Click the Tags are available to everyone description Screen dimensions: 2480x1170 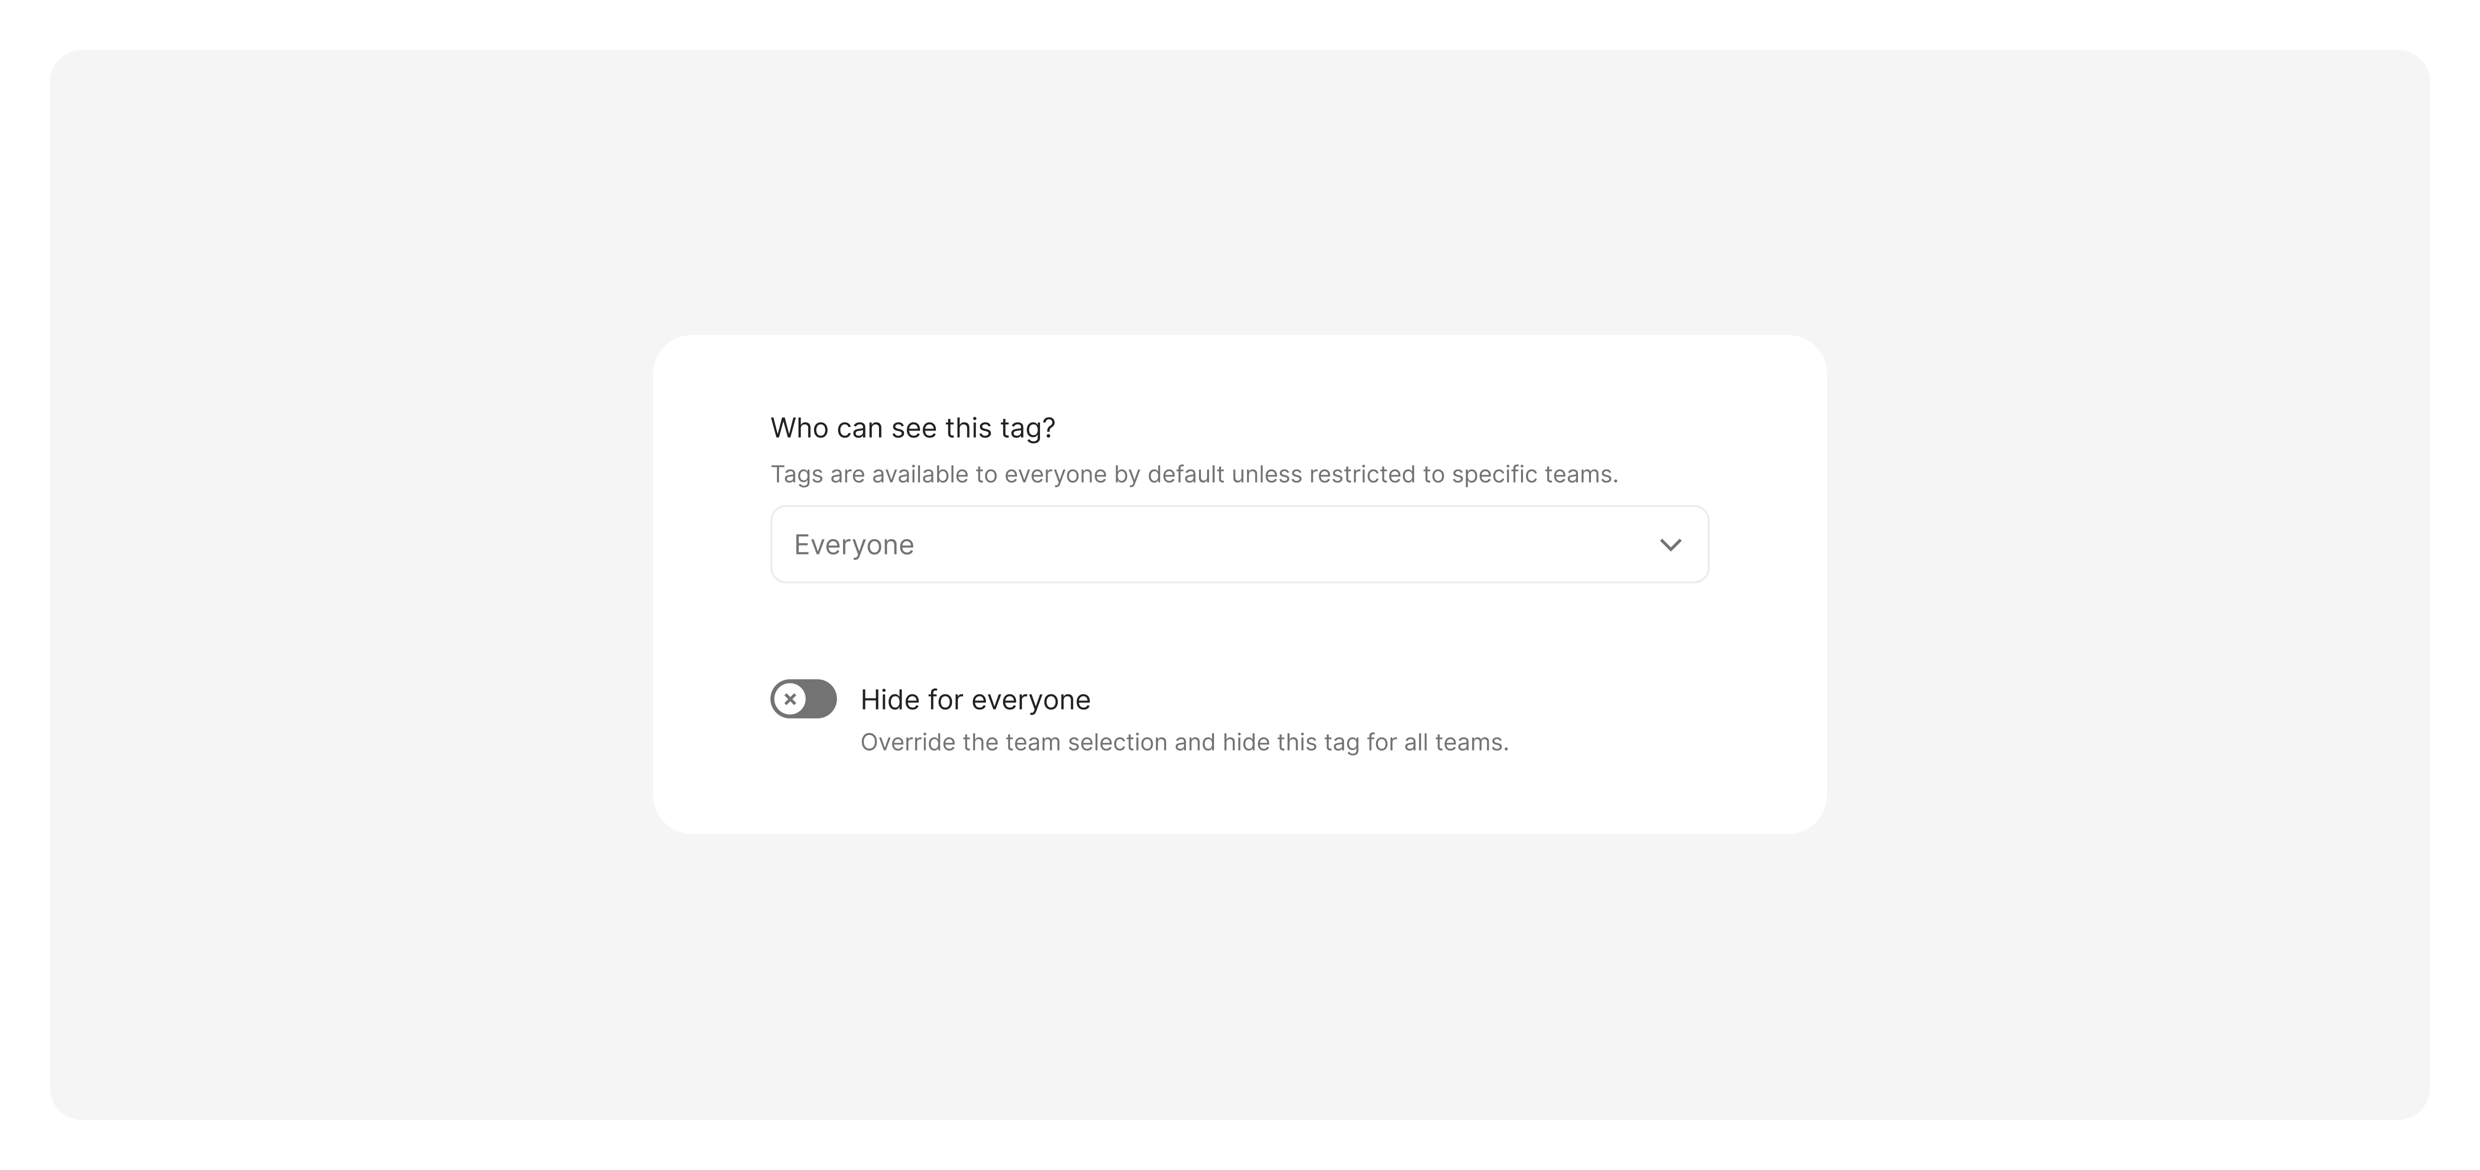(x=1194, y=474)
